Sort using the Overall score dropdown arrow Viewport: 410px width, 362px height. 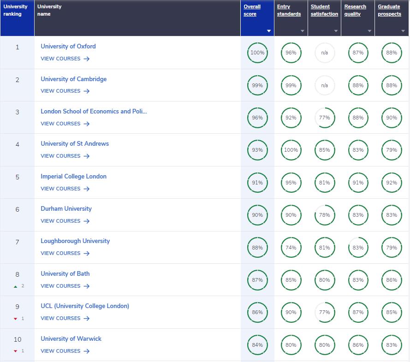[269, 31]
